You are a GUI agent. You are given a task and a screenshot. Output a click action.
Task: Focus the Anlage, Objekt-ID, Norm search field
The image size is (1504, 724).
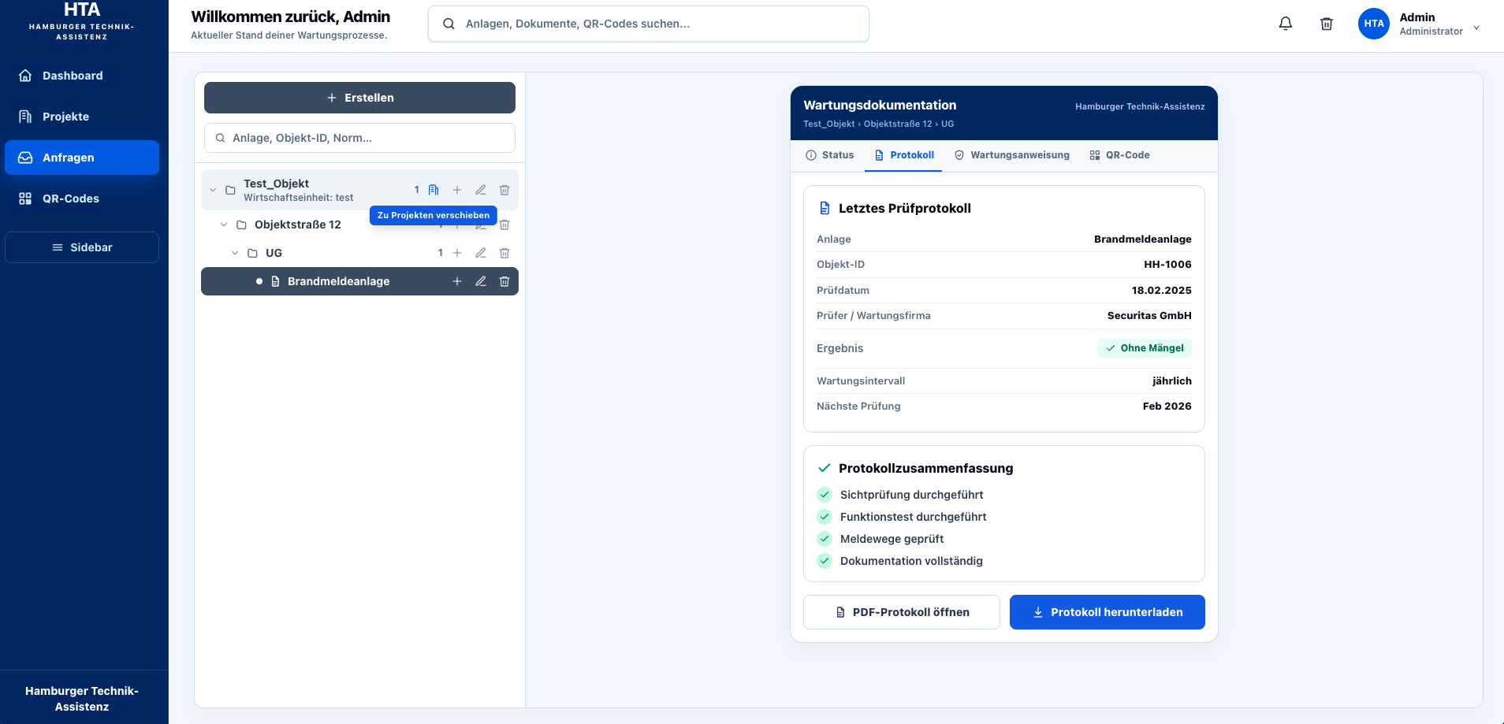click(x=359, y=138)
